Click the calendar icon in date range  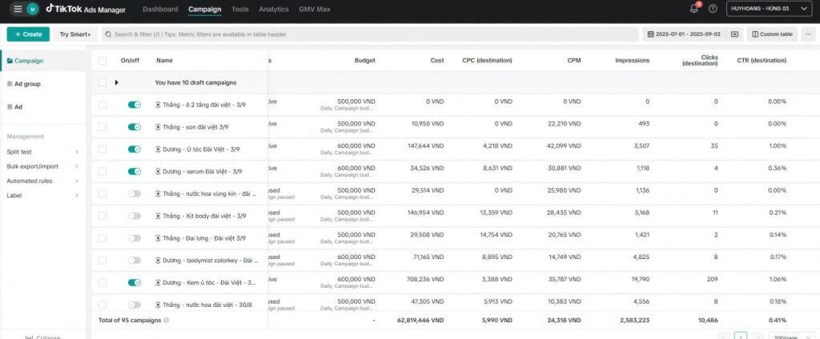(x=650, y=34)
